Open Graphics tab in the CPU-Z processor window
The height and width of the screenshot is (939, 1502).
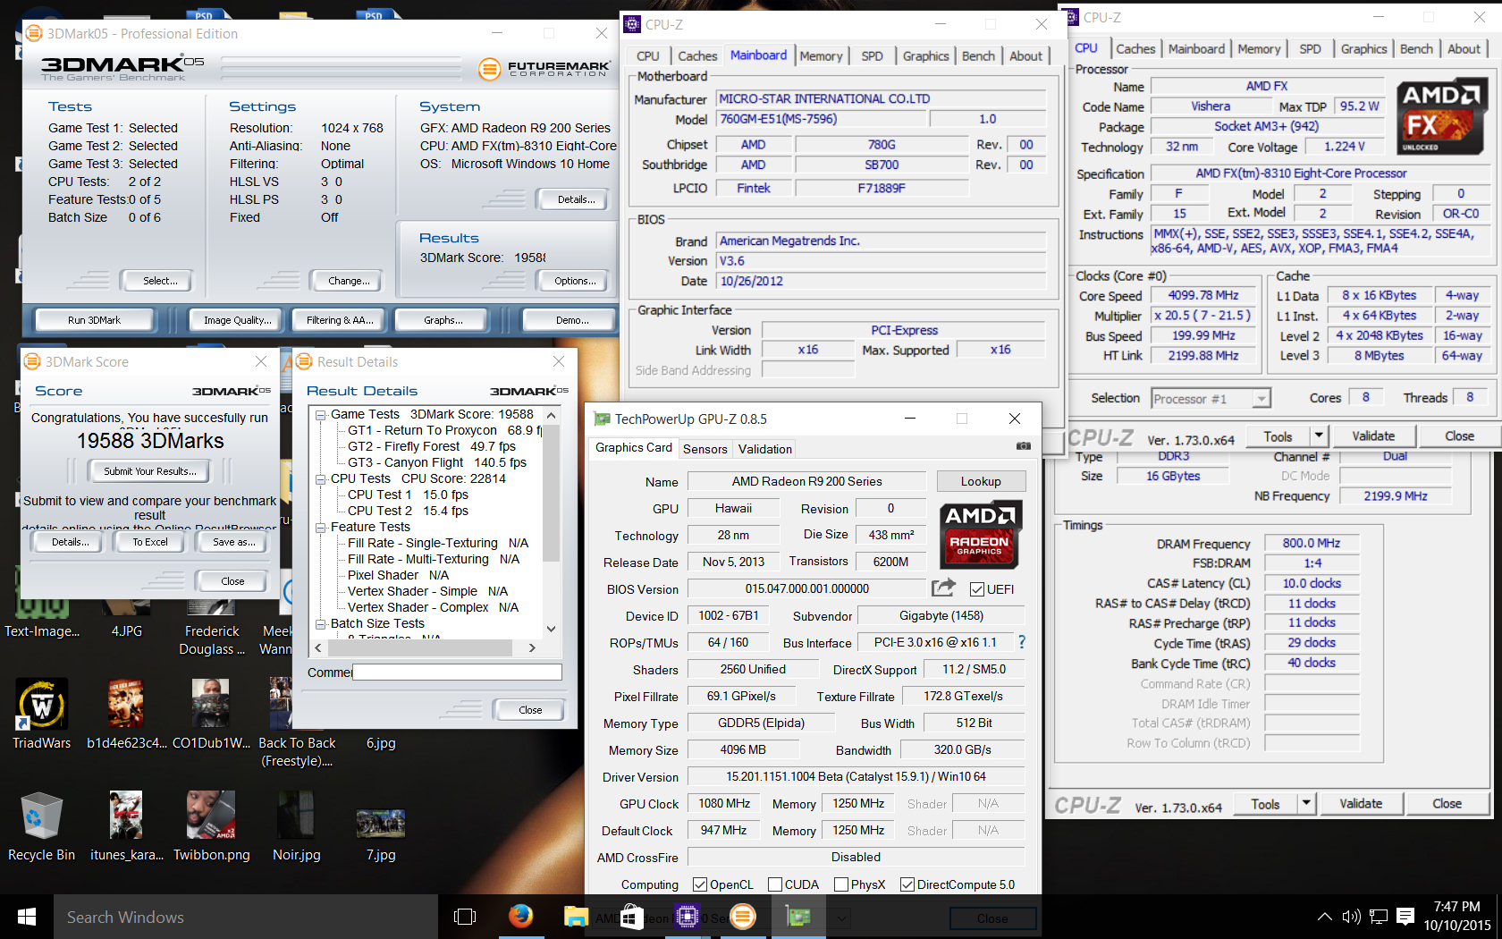[1363, 48]
